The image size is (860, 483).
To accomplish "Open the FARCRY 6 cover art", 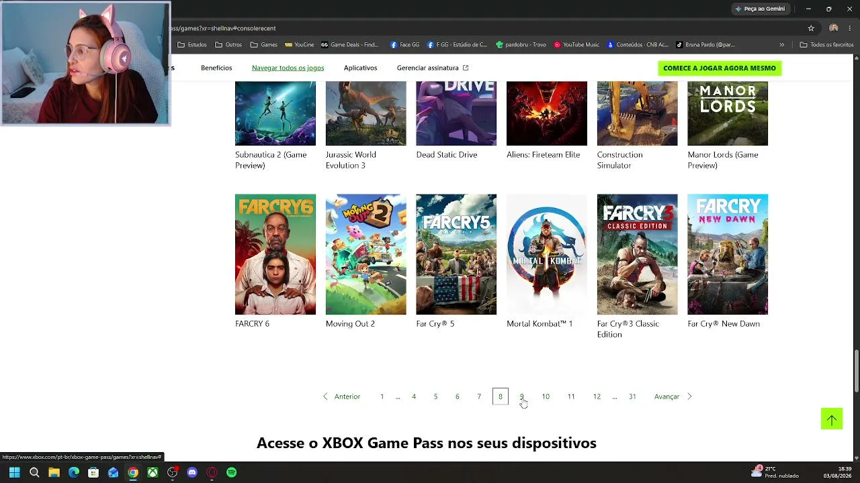I will [x=275, y=254].
